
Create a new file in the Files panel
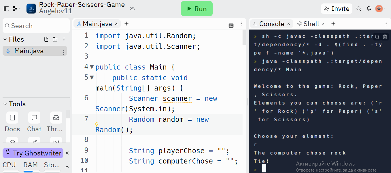(46, 39)
